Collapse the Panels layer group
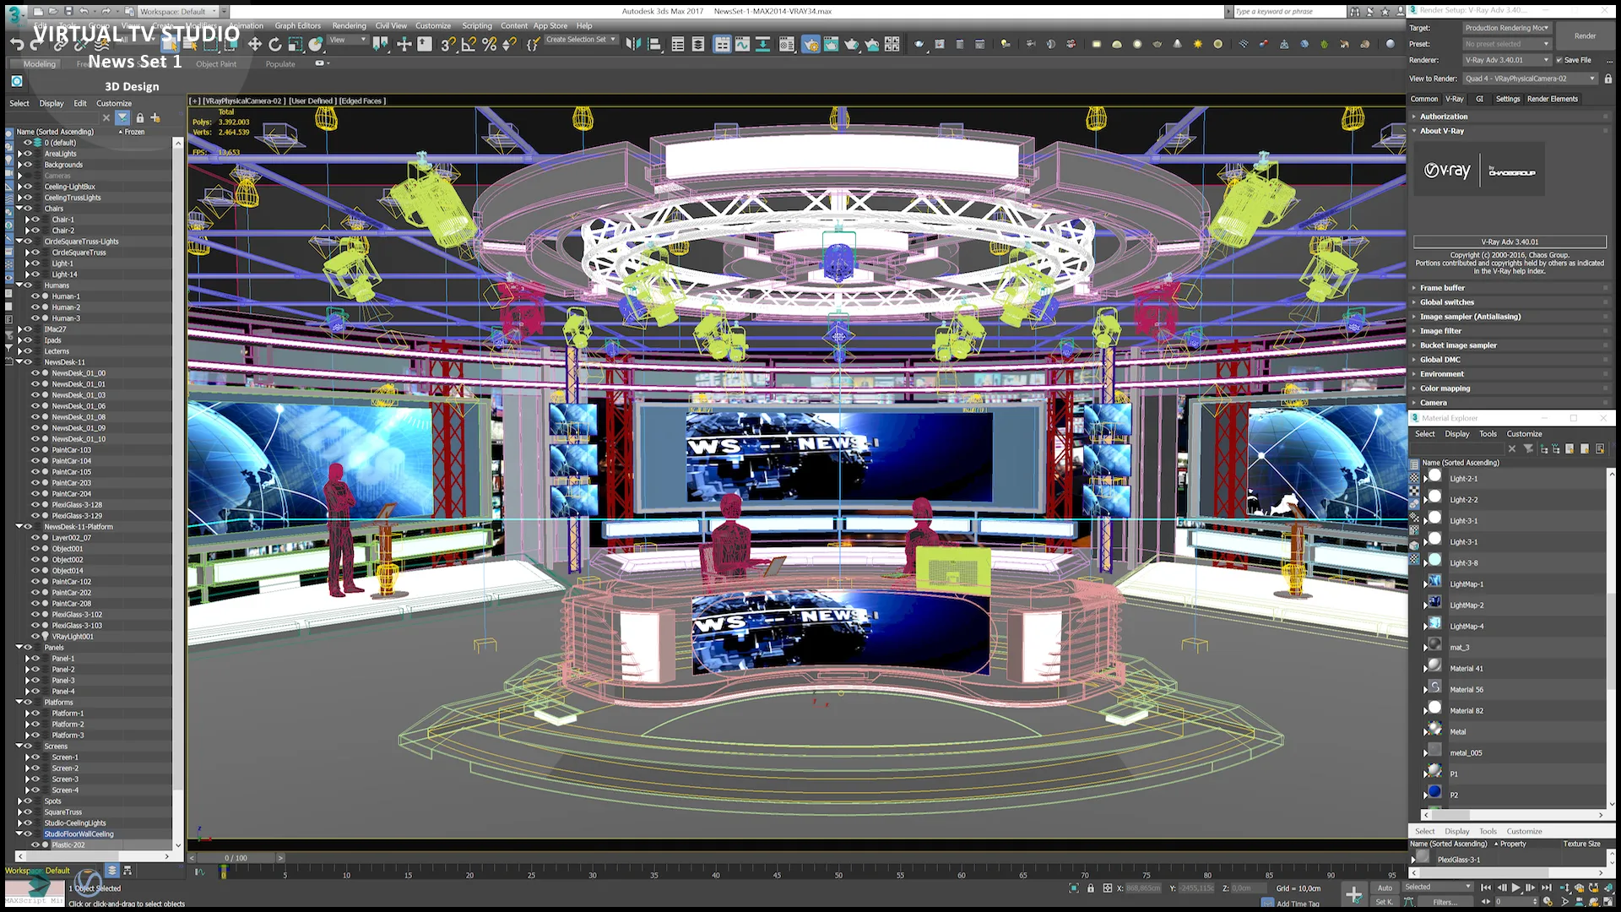Viewport: 1621px width, 912px height. [x=19, y=648]
